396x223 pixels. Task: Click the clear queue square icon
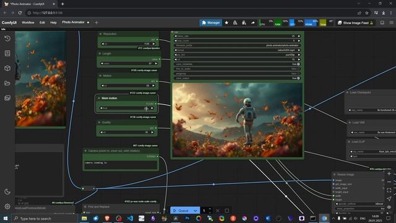point(227,211)
